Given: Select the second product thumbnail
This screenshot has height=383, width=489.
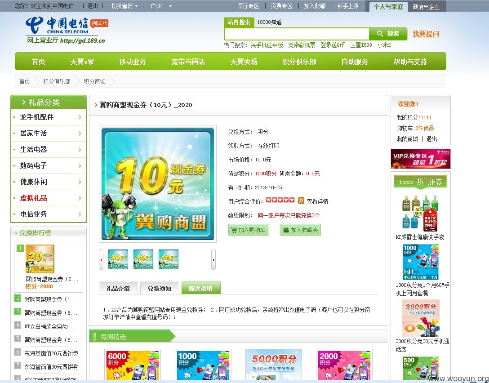Looking at the screenshot, I should 143,259.
